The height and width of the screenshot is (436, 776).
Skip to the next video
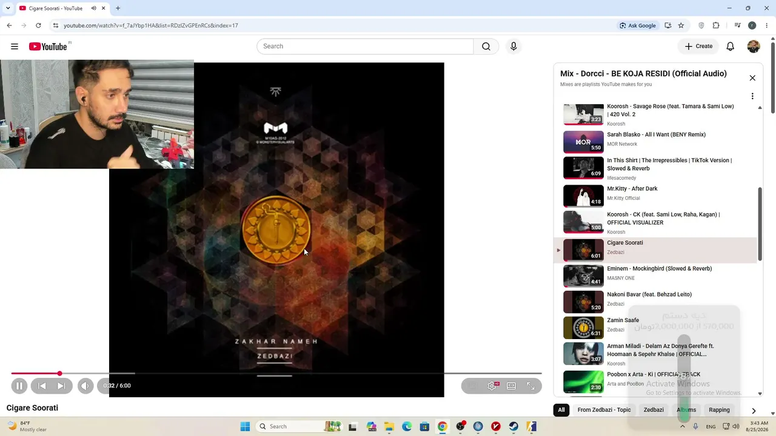click(x=61, y=386)
